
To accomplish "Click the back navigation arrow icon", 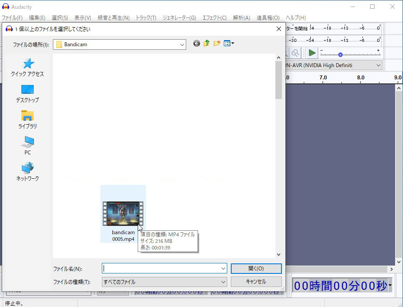I will click(x=197, y=44).
